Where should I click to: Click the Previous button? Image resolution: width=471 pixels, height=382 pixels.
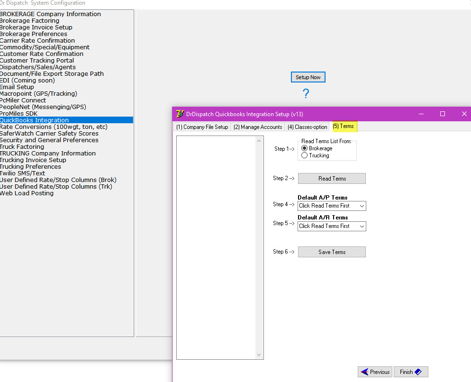(x=375, y=372)
